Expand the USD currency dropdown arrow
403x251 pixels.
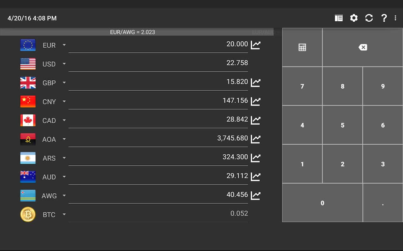tap(64, 64)
